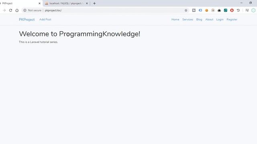257x144 pixels.
Task: Open the About page link
Action: click(209, 20)
